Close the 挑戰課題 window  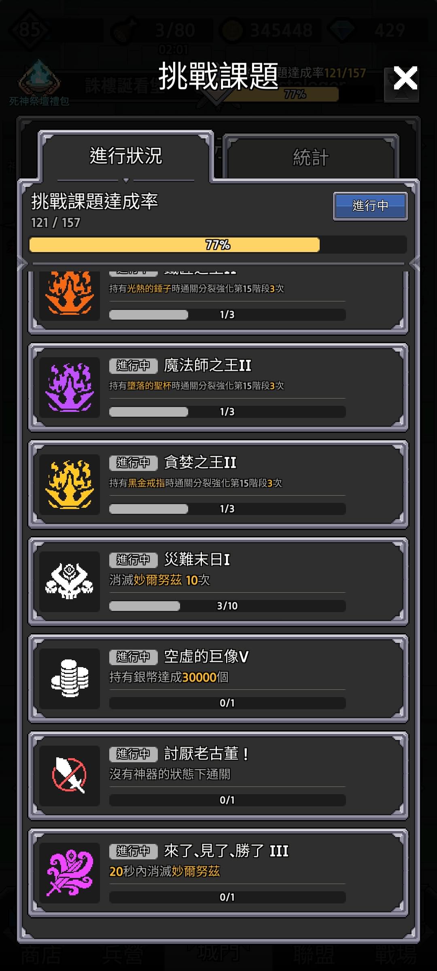pos(405,78)
